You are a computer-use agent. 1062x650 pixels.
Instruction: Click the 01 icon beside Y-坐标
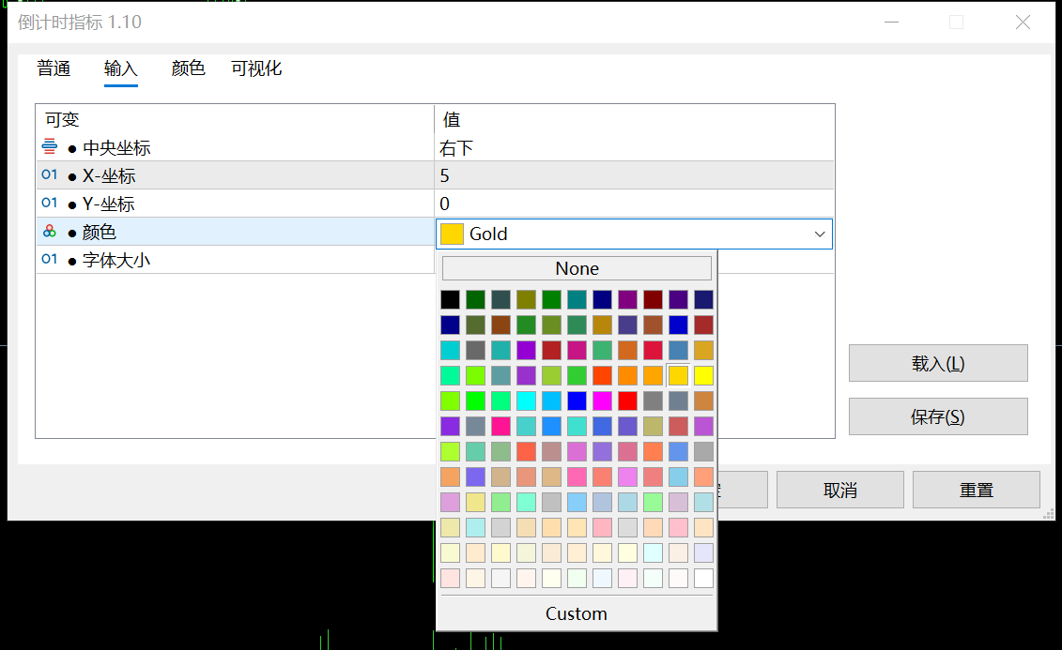[50, 203]
